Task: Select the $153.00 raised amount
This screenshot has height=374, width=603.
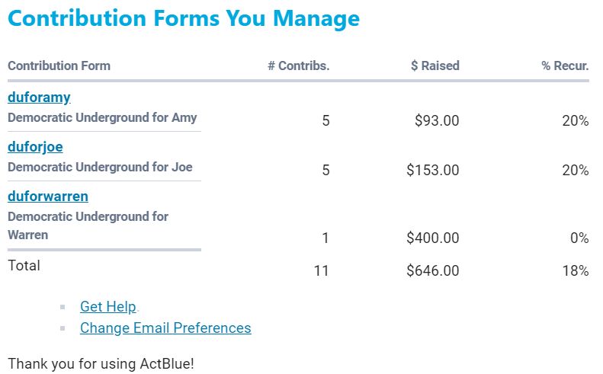Action: [x=433, y=170]
